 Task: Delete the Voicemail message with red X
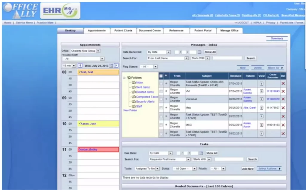[283, 99]
